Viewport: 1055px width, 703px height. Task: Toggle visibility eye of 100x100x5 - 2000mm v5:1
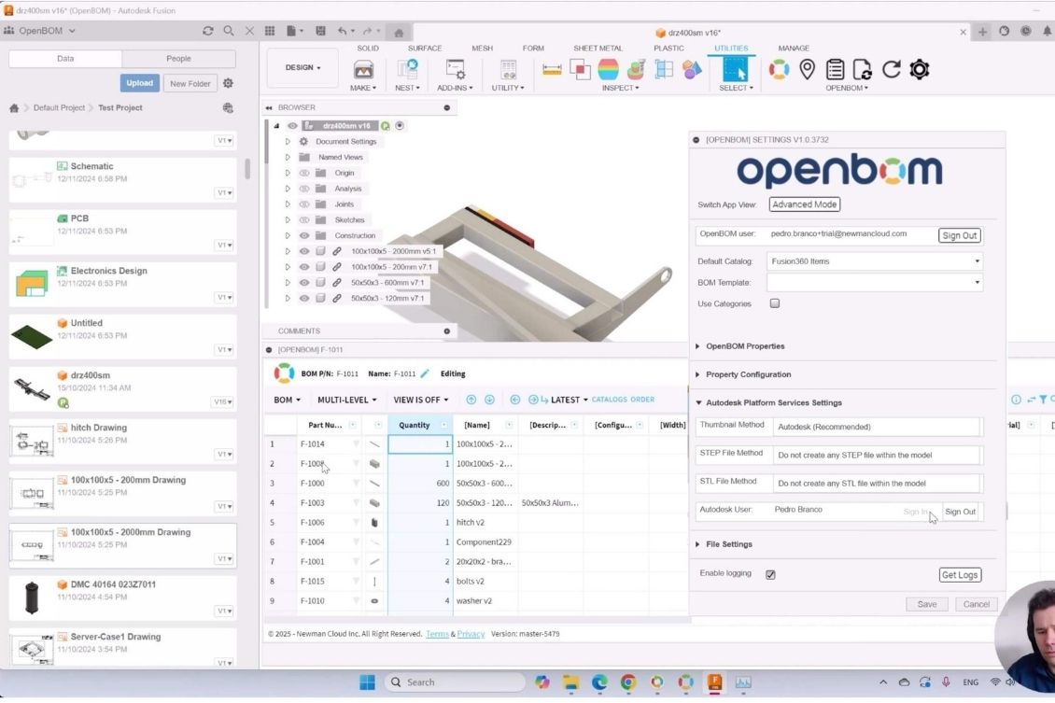coord(304,251)
